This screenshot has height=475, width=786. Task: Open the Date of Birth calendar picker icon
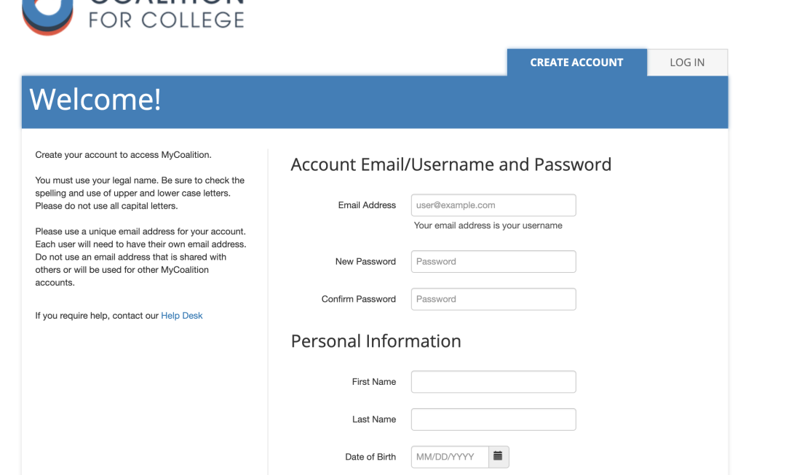[499, 457]
